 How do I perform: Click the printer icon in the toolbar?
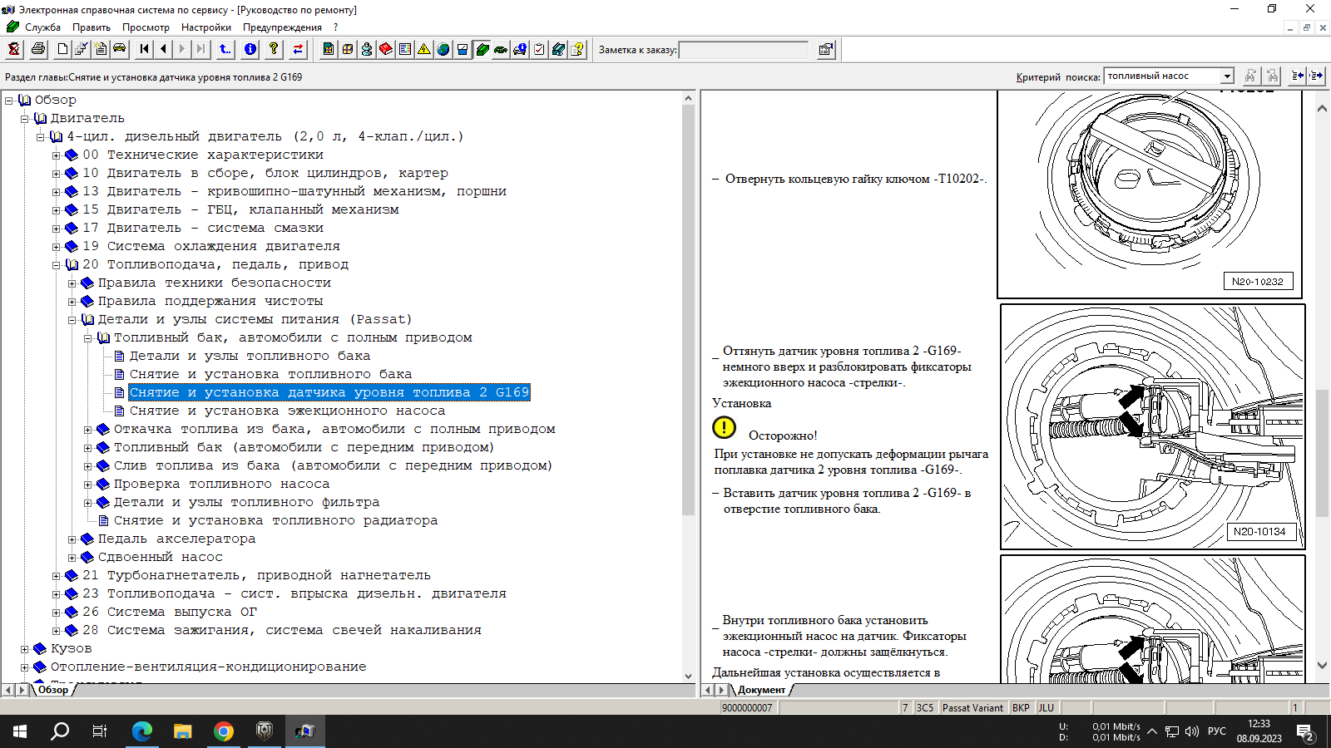38,49
